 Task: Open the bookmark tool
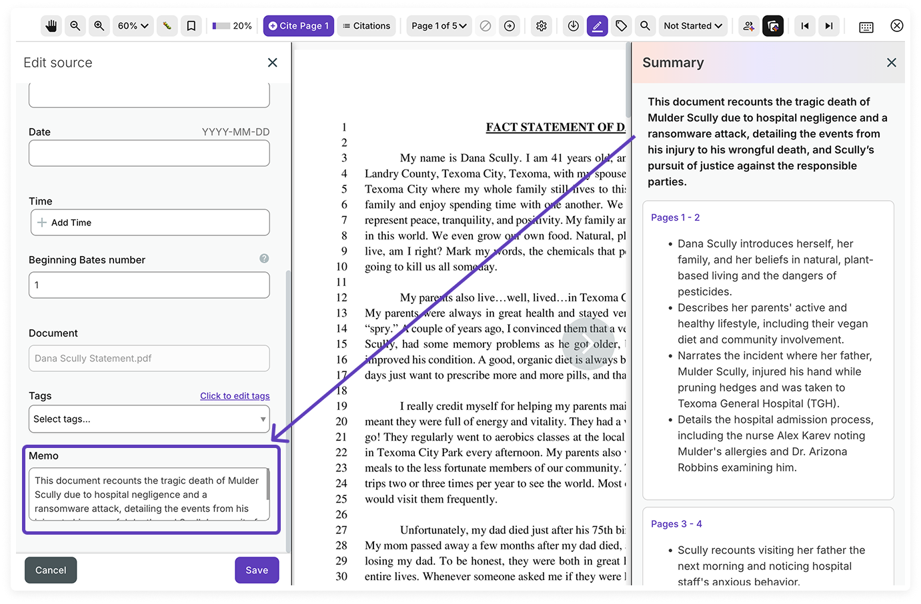pos(191,25)
